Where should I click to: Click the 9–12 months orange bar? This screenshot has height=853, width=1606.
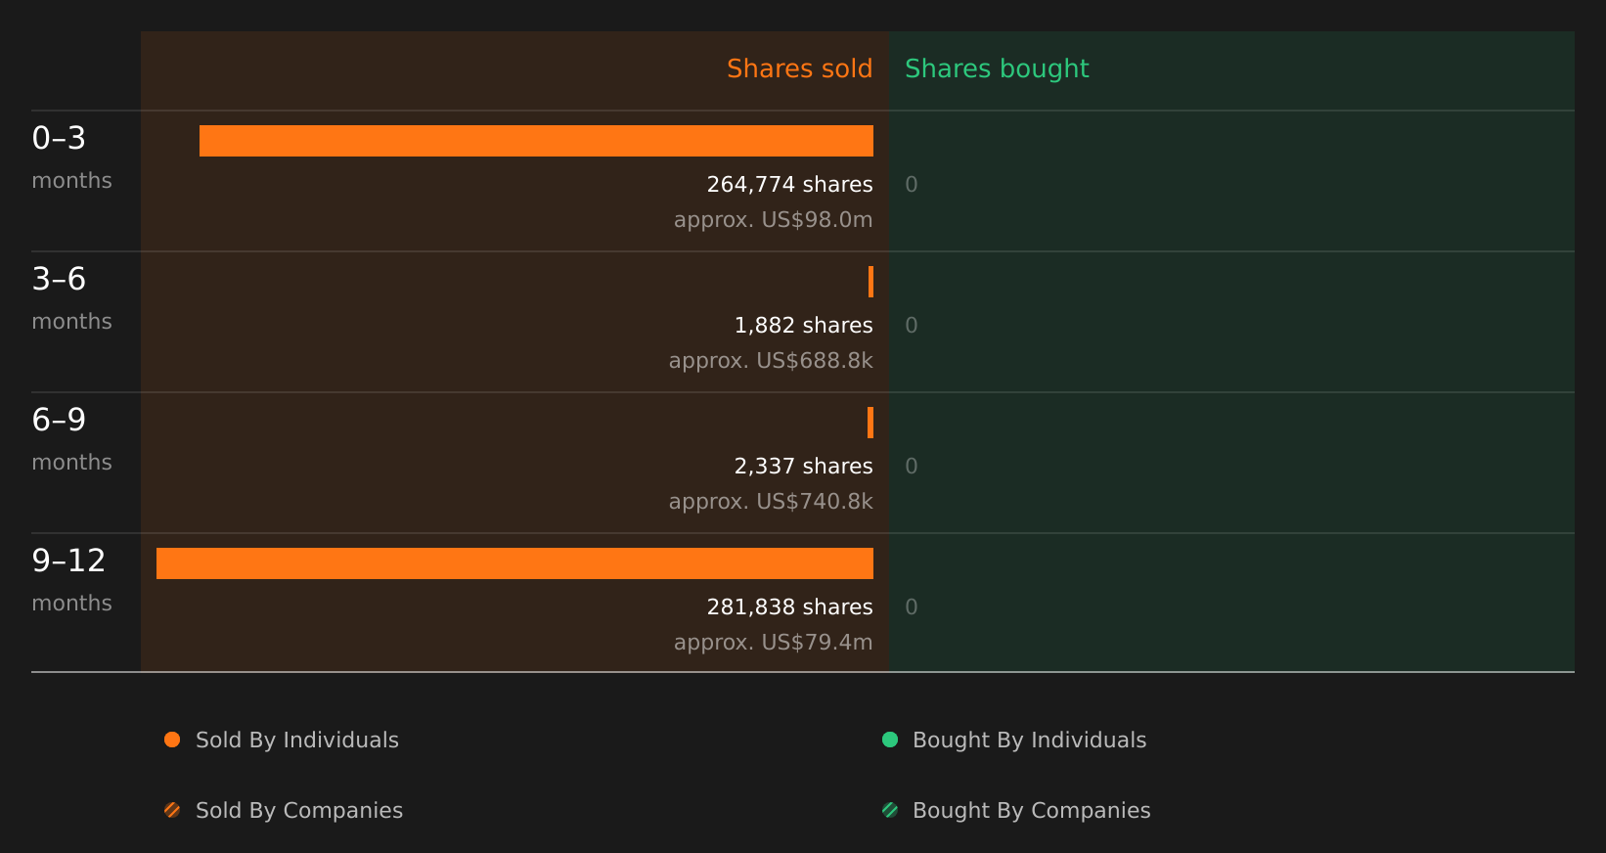pyautogui.click(x=514, y=563)
